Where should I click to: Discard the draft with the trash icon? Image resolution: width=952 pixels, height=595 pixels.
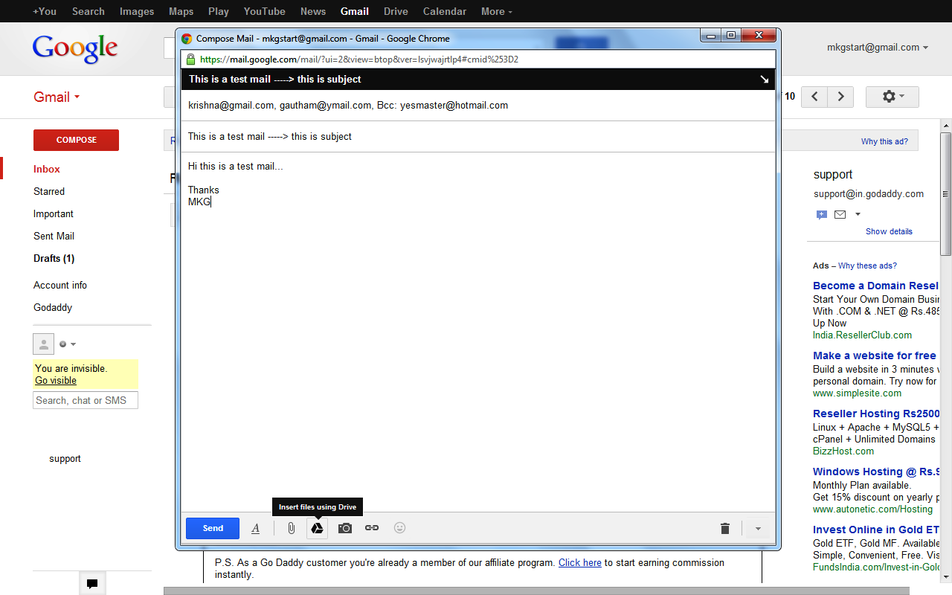pos(724,528)
